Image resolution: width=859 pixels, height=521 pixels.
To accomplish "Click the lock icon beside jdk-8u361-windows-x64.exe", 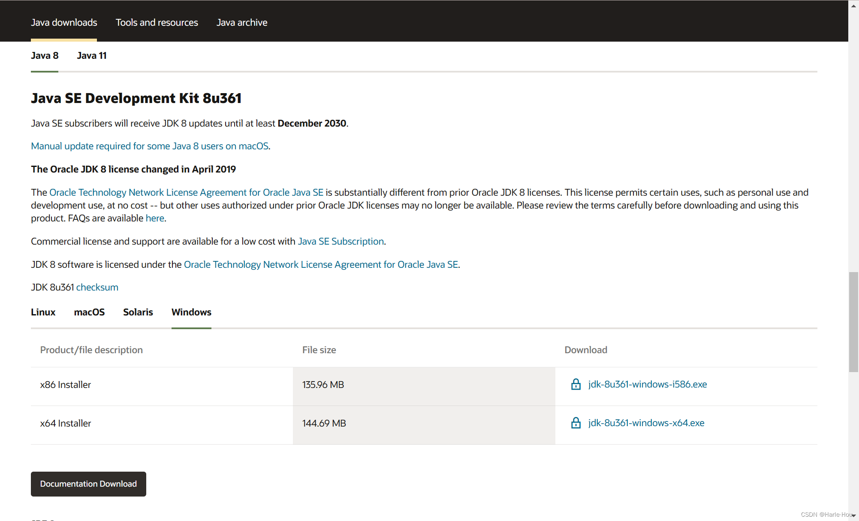I will tap(576, 423).
